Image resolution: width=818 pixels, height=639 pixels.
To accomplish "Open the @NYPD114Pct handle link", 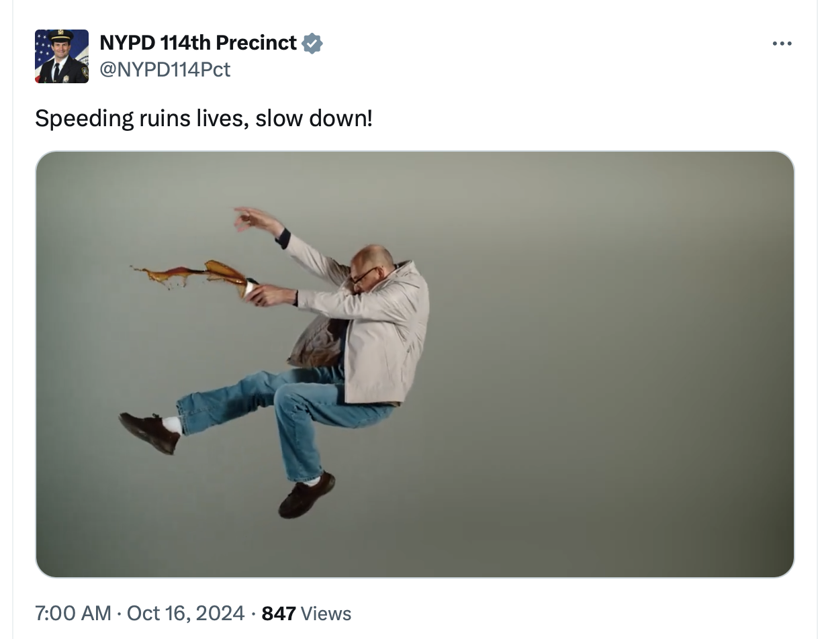I will point(165,69).
